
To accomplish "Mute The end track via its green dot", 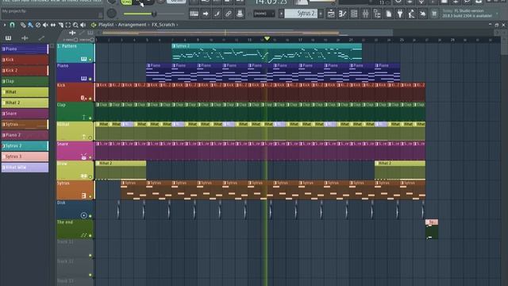I will (x=90, y=235).
